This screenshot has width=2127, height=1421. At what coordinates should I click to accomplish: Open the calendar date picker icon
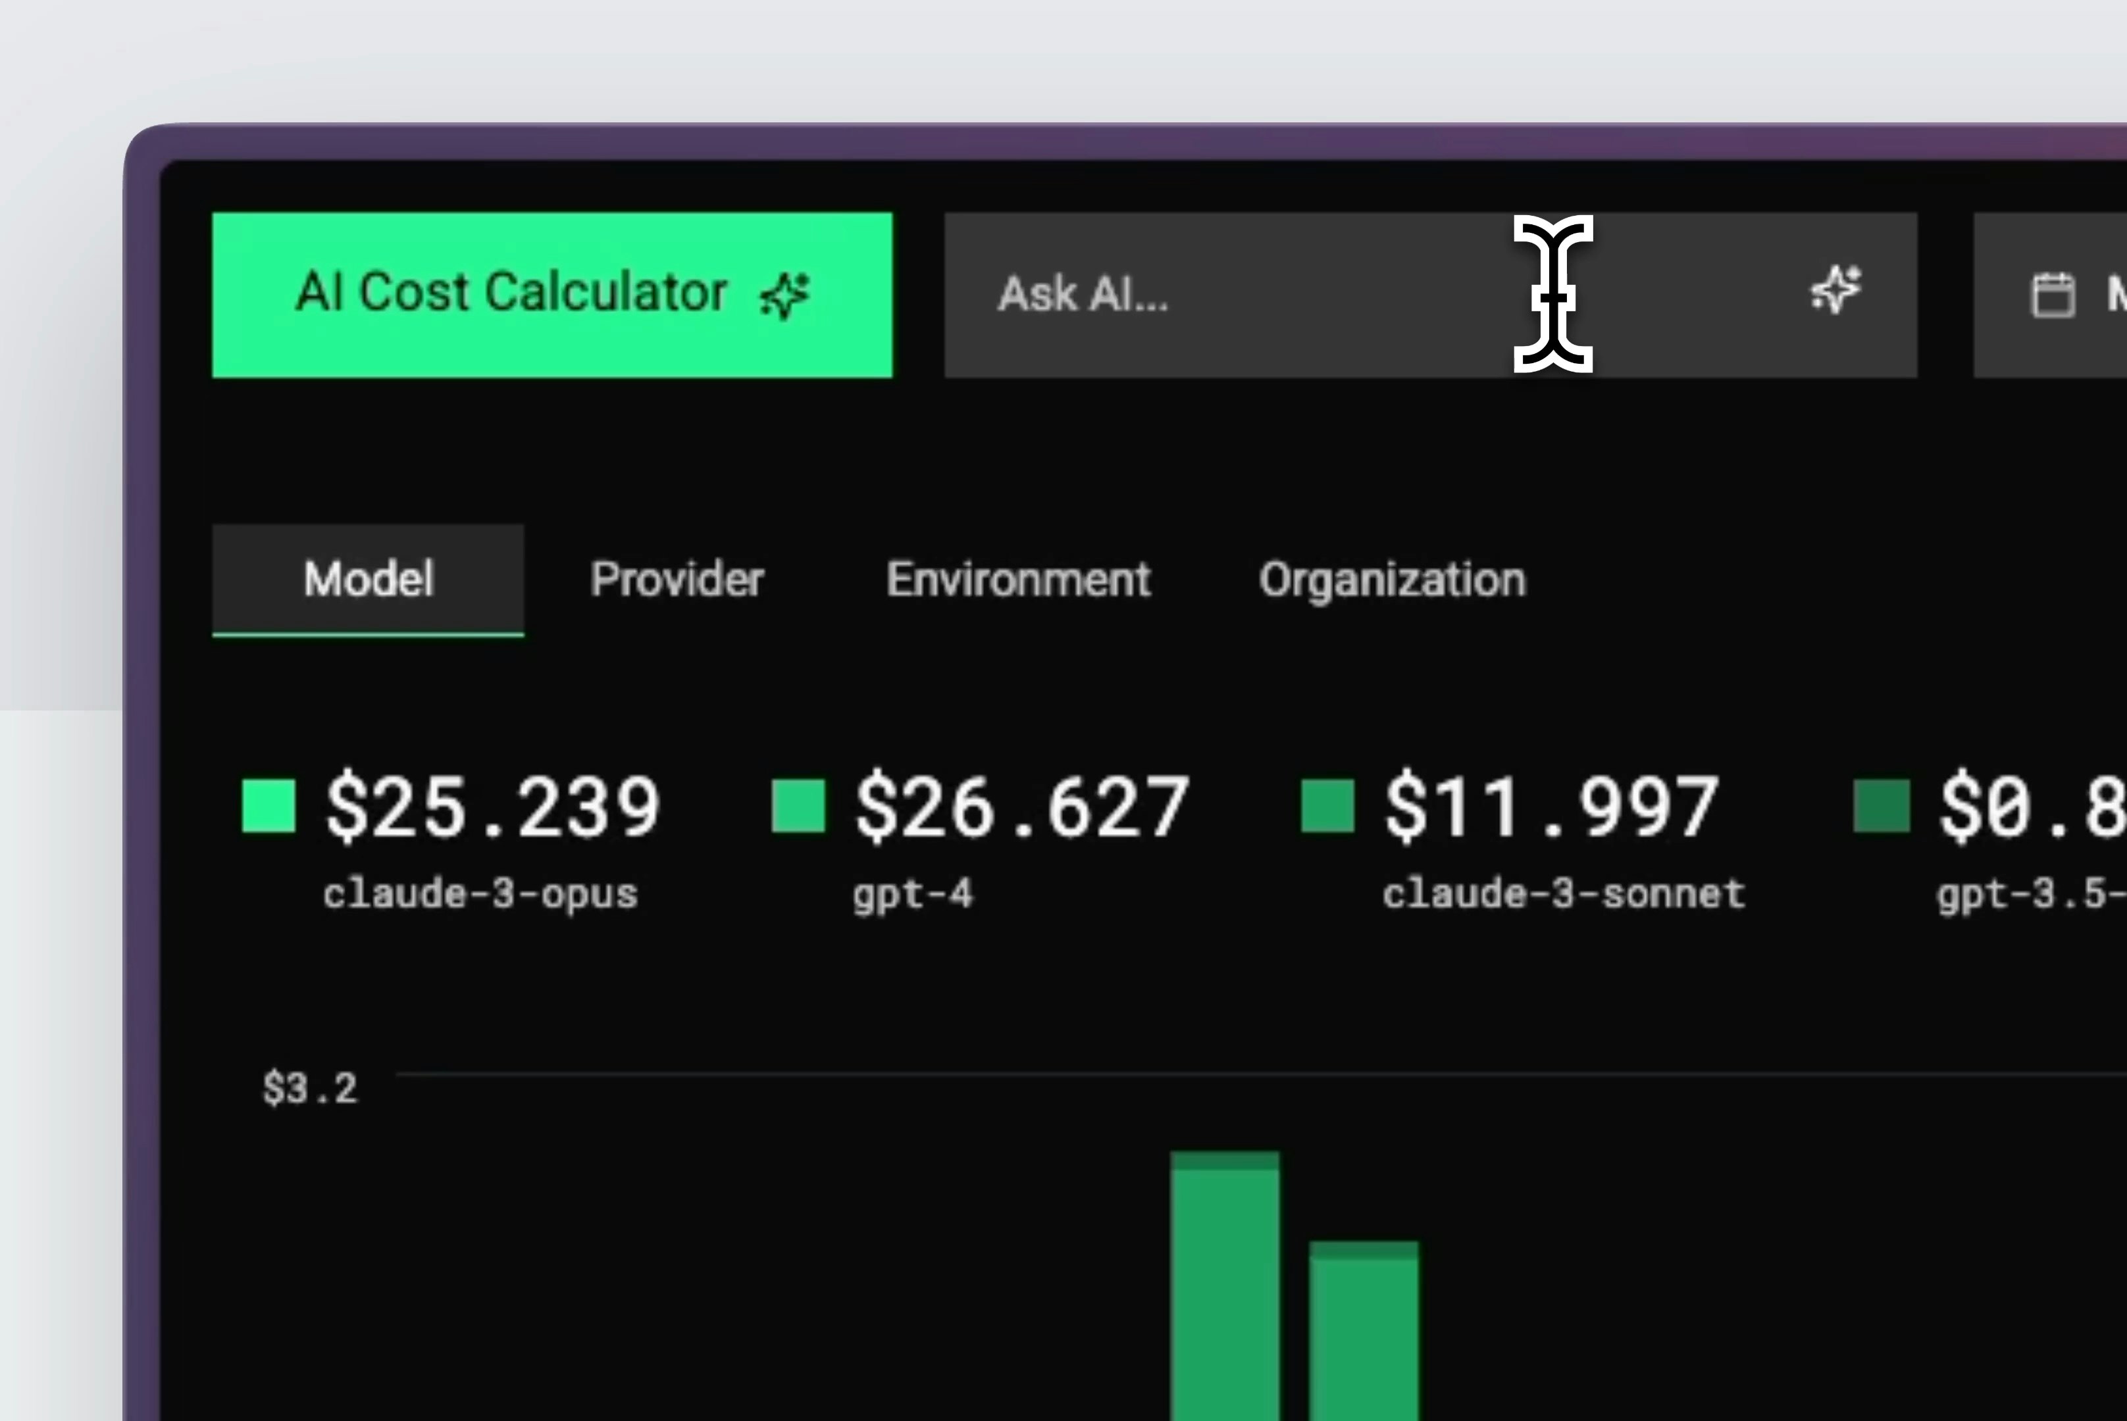(x=2053, y=295)
